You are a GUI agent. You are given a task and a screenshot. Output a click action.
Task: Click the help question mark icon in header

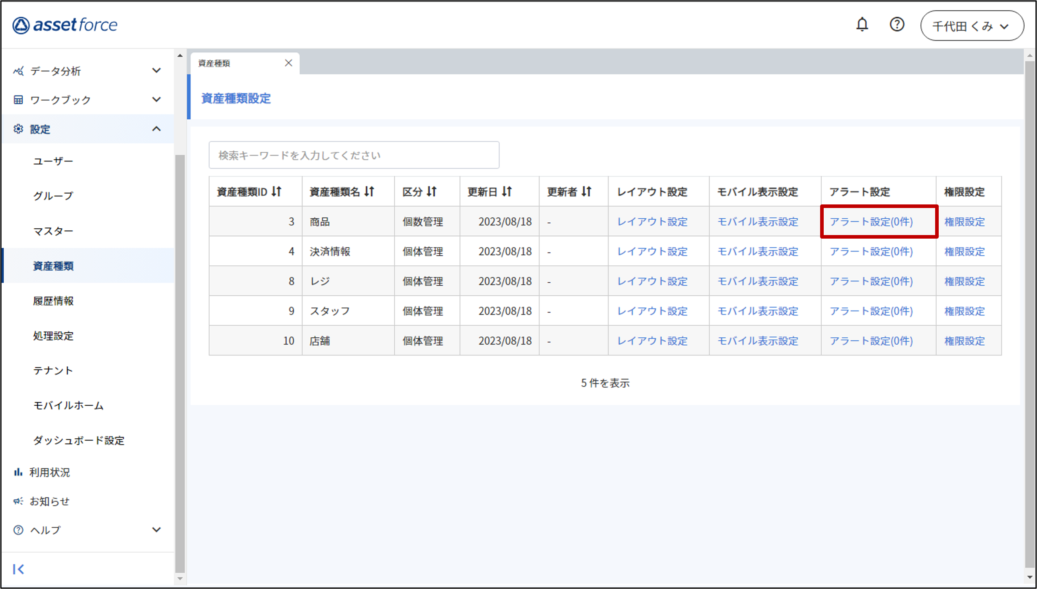897,25
